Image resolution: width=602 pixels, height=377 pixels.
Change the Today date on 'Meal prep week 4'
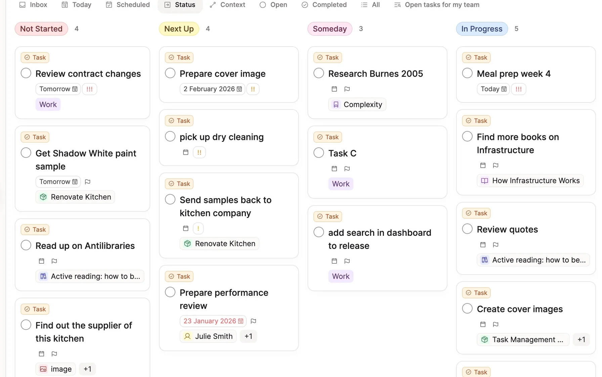point(493,89)
